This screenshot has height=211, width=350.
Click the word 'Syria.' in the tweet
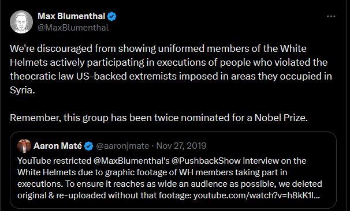[23, 91]
